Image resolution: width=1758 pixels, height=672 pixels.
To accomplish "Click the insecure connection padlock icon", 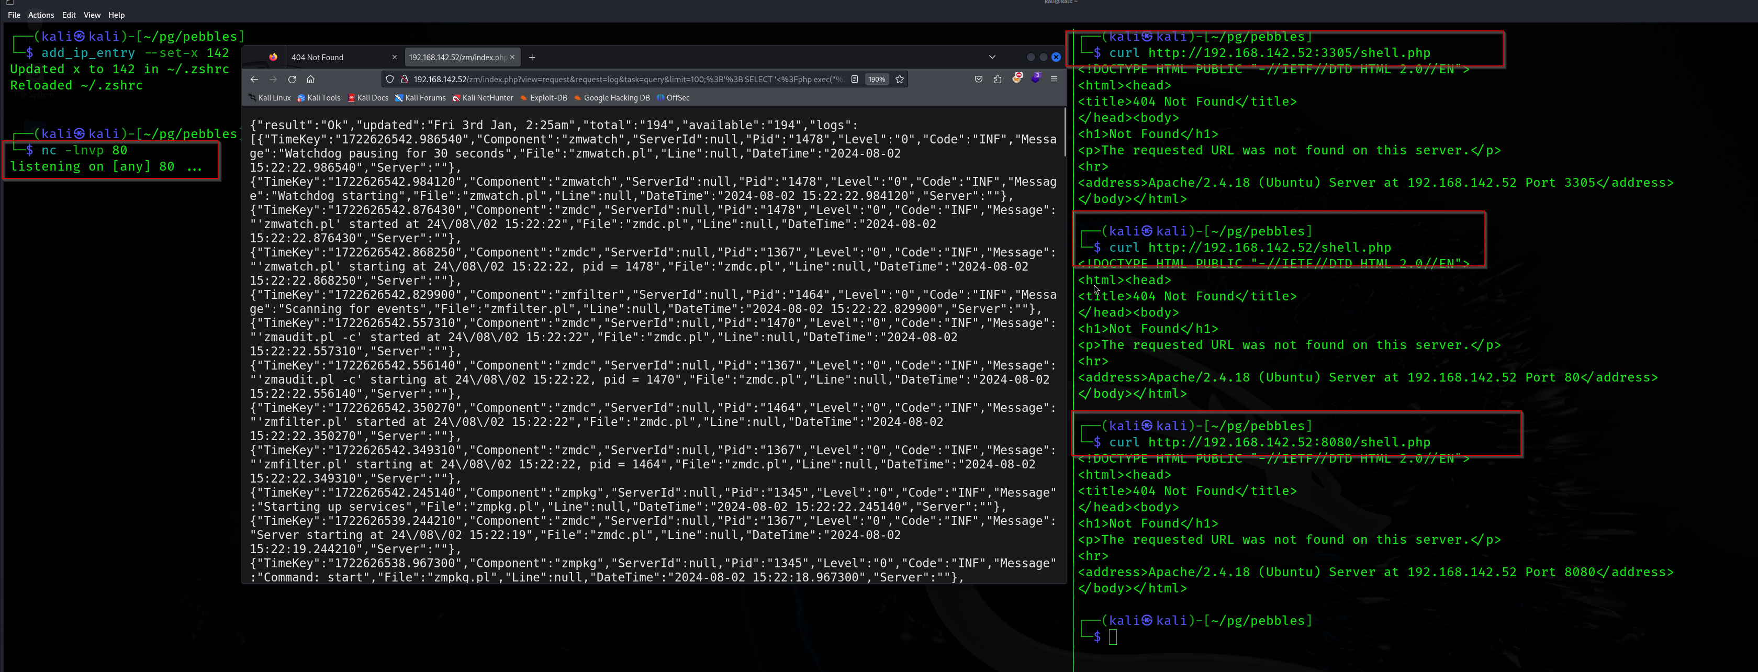I will click(x=404, y=79).
